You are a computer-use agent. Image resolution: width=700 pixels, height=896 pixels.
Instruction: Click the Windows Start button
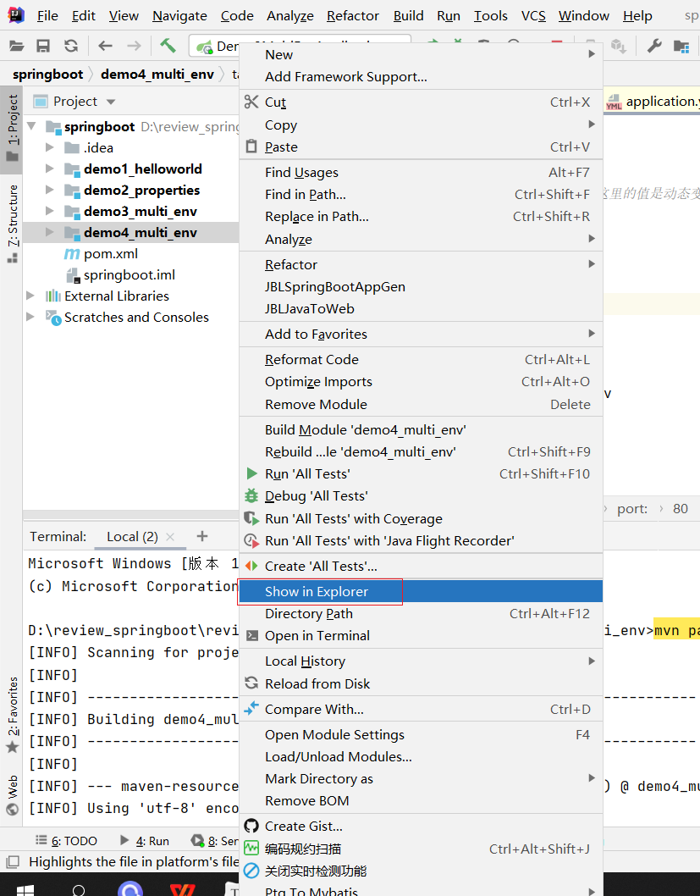[25, 886]
